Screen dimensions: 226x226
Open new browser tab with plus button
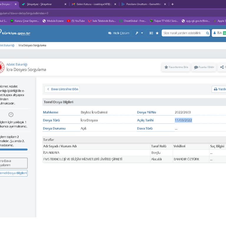[x=172, y=4]
